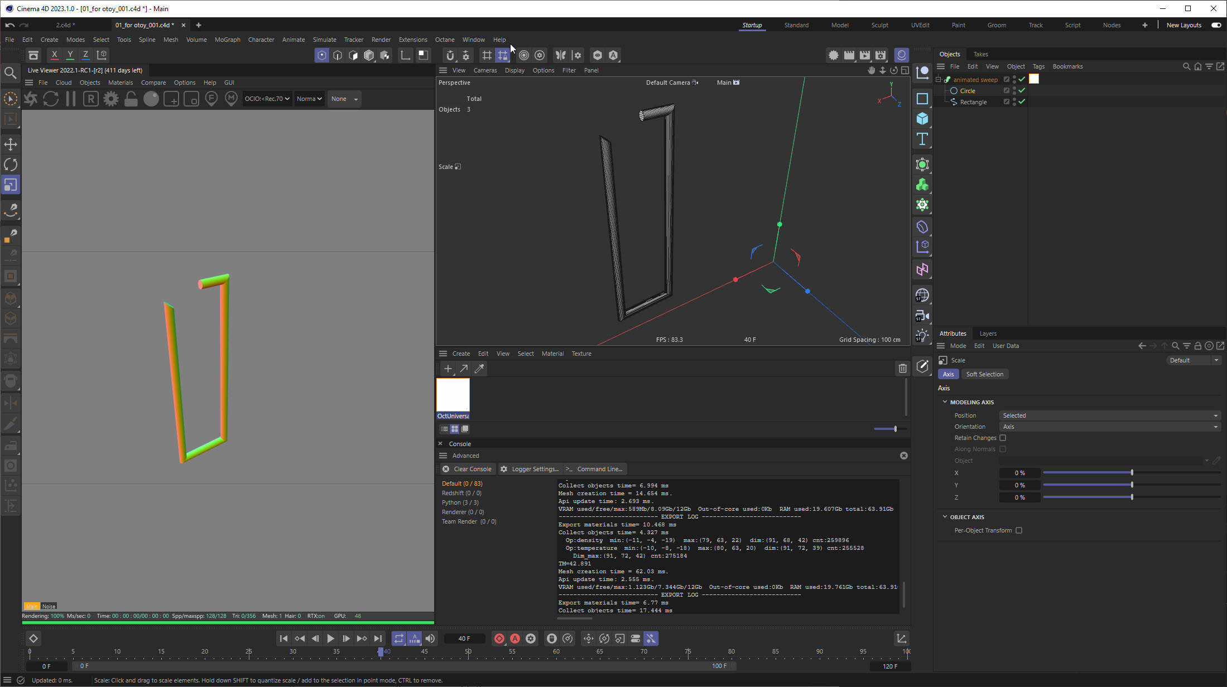The image size is (1227, 687).
Task: Click the Logger Settings button
Action: point(530,469)
